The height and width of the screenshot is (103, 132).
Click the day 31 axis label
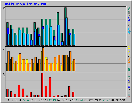click(124, 100)
